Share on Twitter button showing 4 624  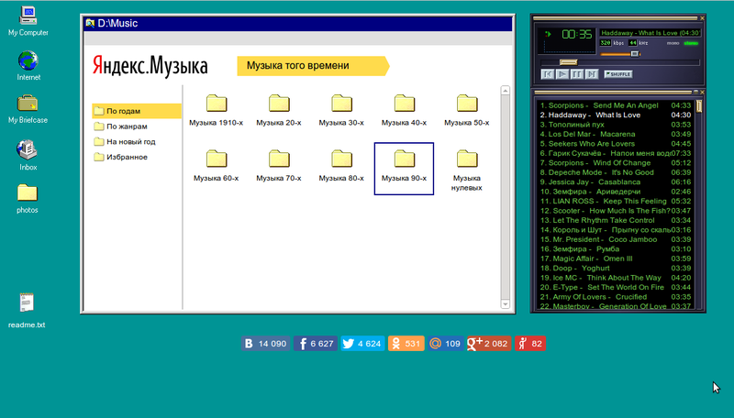point(362,344)
